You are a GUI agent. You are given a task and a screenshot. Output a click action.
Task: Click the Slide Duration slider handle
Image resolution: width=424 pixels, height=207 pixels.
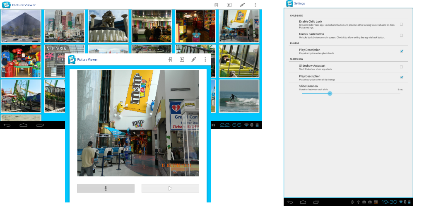point(330,93)
